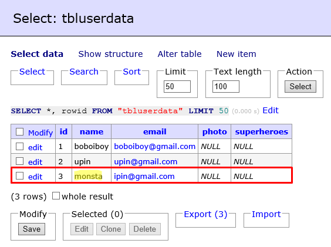Viewport: 331px width, 247px height.
Task: Enable the whole result checkbox
Action: click(x=56, y=196)
